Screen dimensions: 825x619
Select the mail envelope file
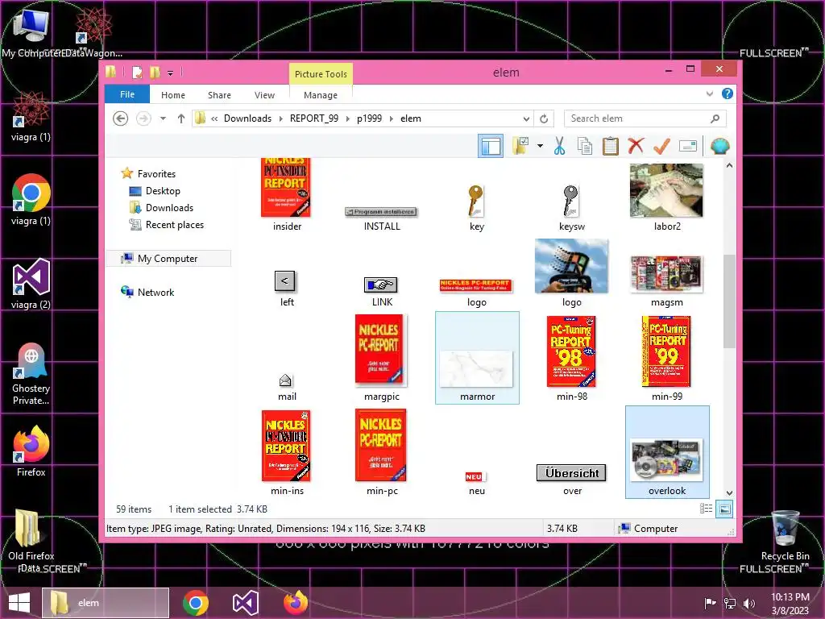(286, 386)
